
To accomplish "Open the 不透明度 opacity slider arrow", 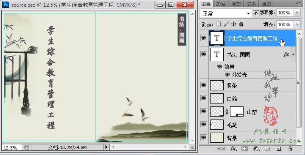I will click(297, 13).
